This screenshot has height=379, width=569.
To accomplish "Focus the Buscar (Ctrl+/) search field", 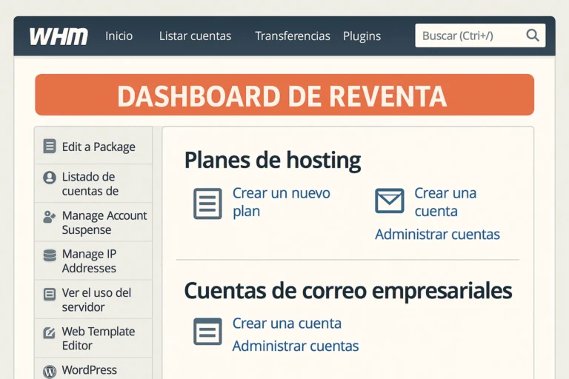I will 480,36.
